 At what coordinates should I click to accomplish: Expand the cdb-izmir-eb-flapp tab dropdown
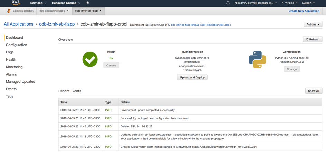coord(89,11)
